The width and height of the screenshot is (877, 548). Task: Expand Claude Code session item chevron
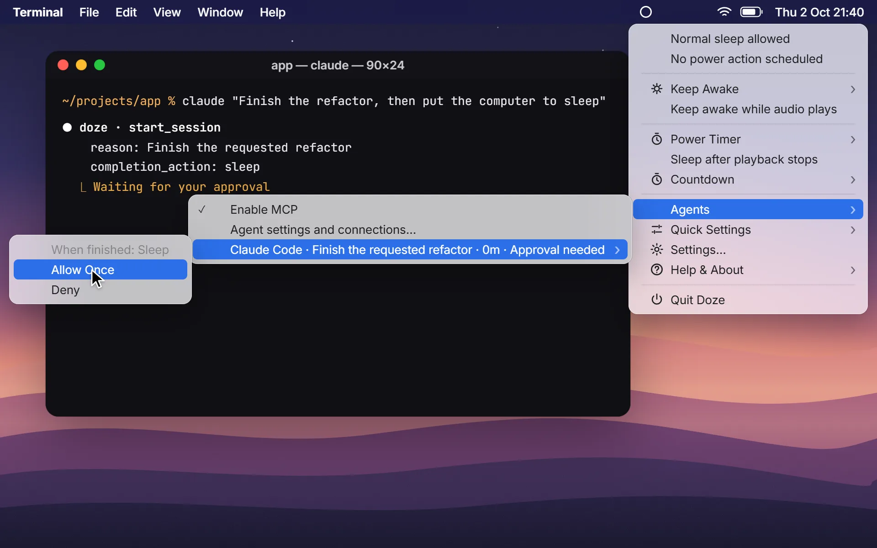(x=617, y=250)
